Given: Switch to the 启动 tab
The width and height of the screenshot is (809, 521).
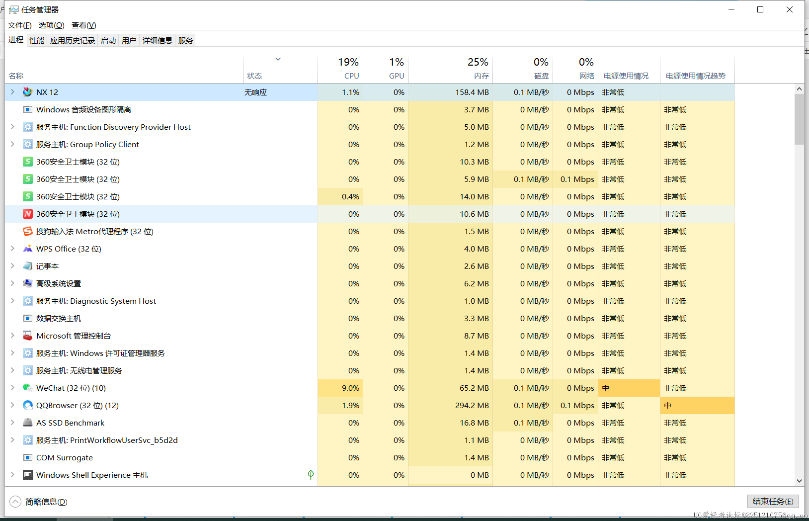Looking at the screenshot, I should pyautogui.click(x=108, y=40).
